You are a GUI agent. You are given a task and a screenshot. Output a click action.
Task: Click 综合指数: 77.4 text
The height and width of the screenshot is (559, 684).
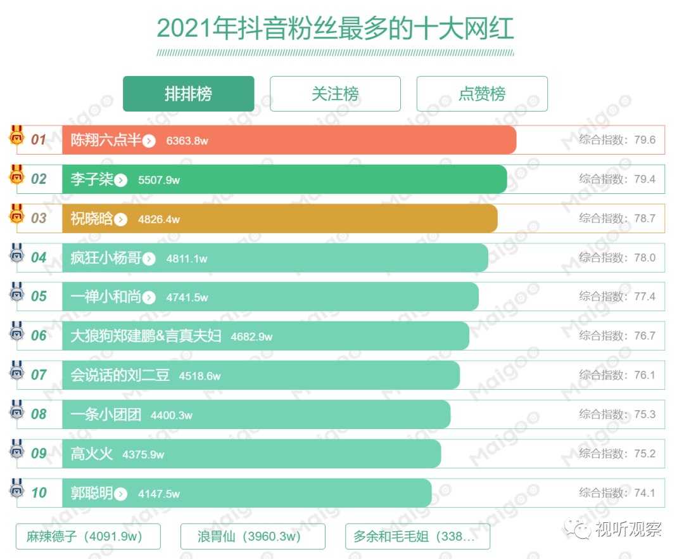[617, 297]
